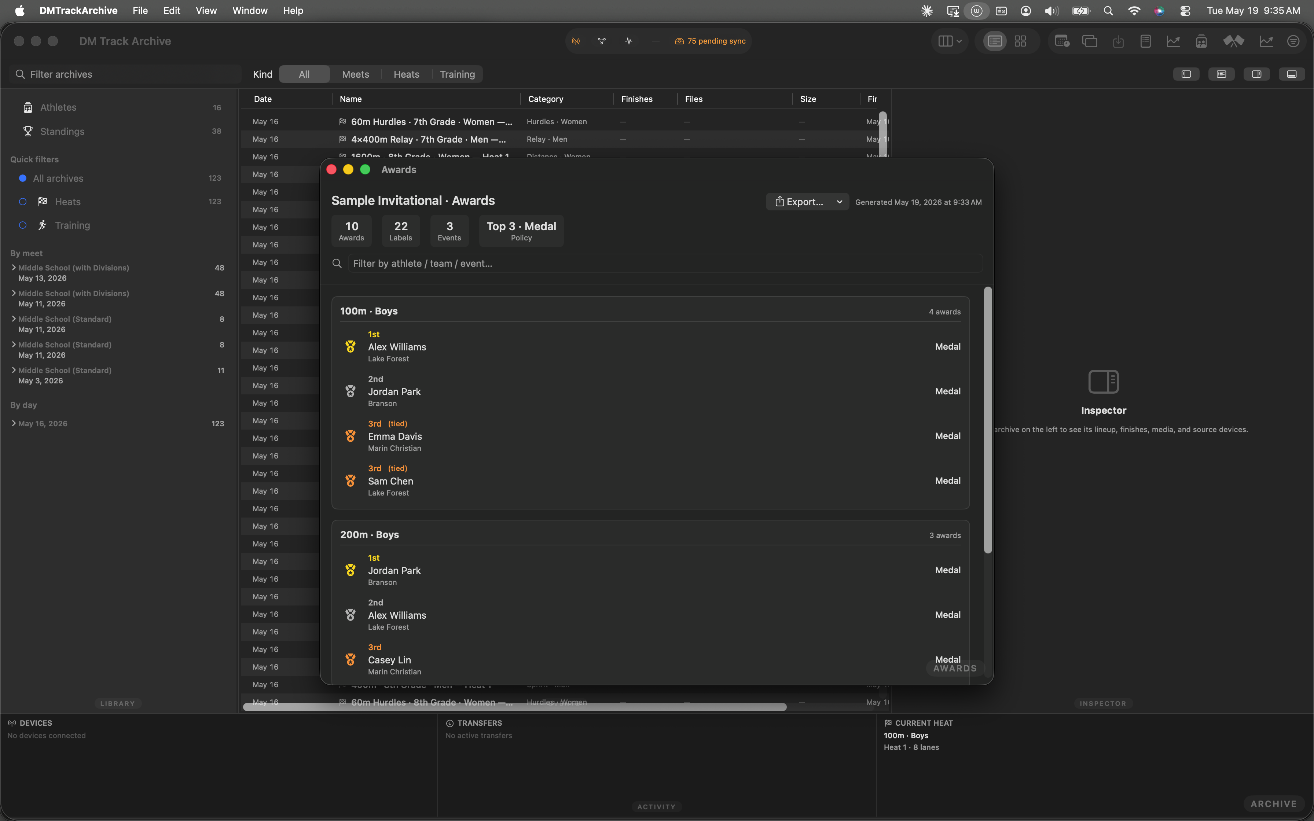The image size is (1314, 821).
Task: Click the Top 3 · Medal policy tile
Action: point(521,231)
